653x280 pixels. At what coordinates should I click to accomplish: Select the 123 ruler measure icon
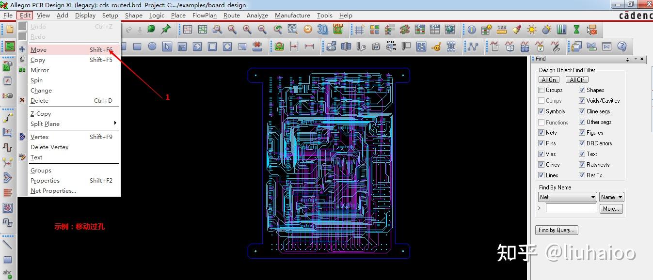501,29
